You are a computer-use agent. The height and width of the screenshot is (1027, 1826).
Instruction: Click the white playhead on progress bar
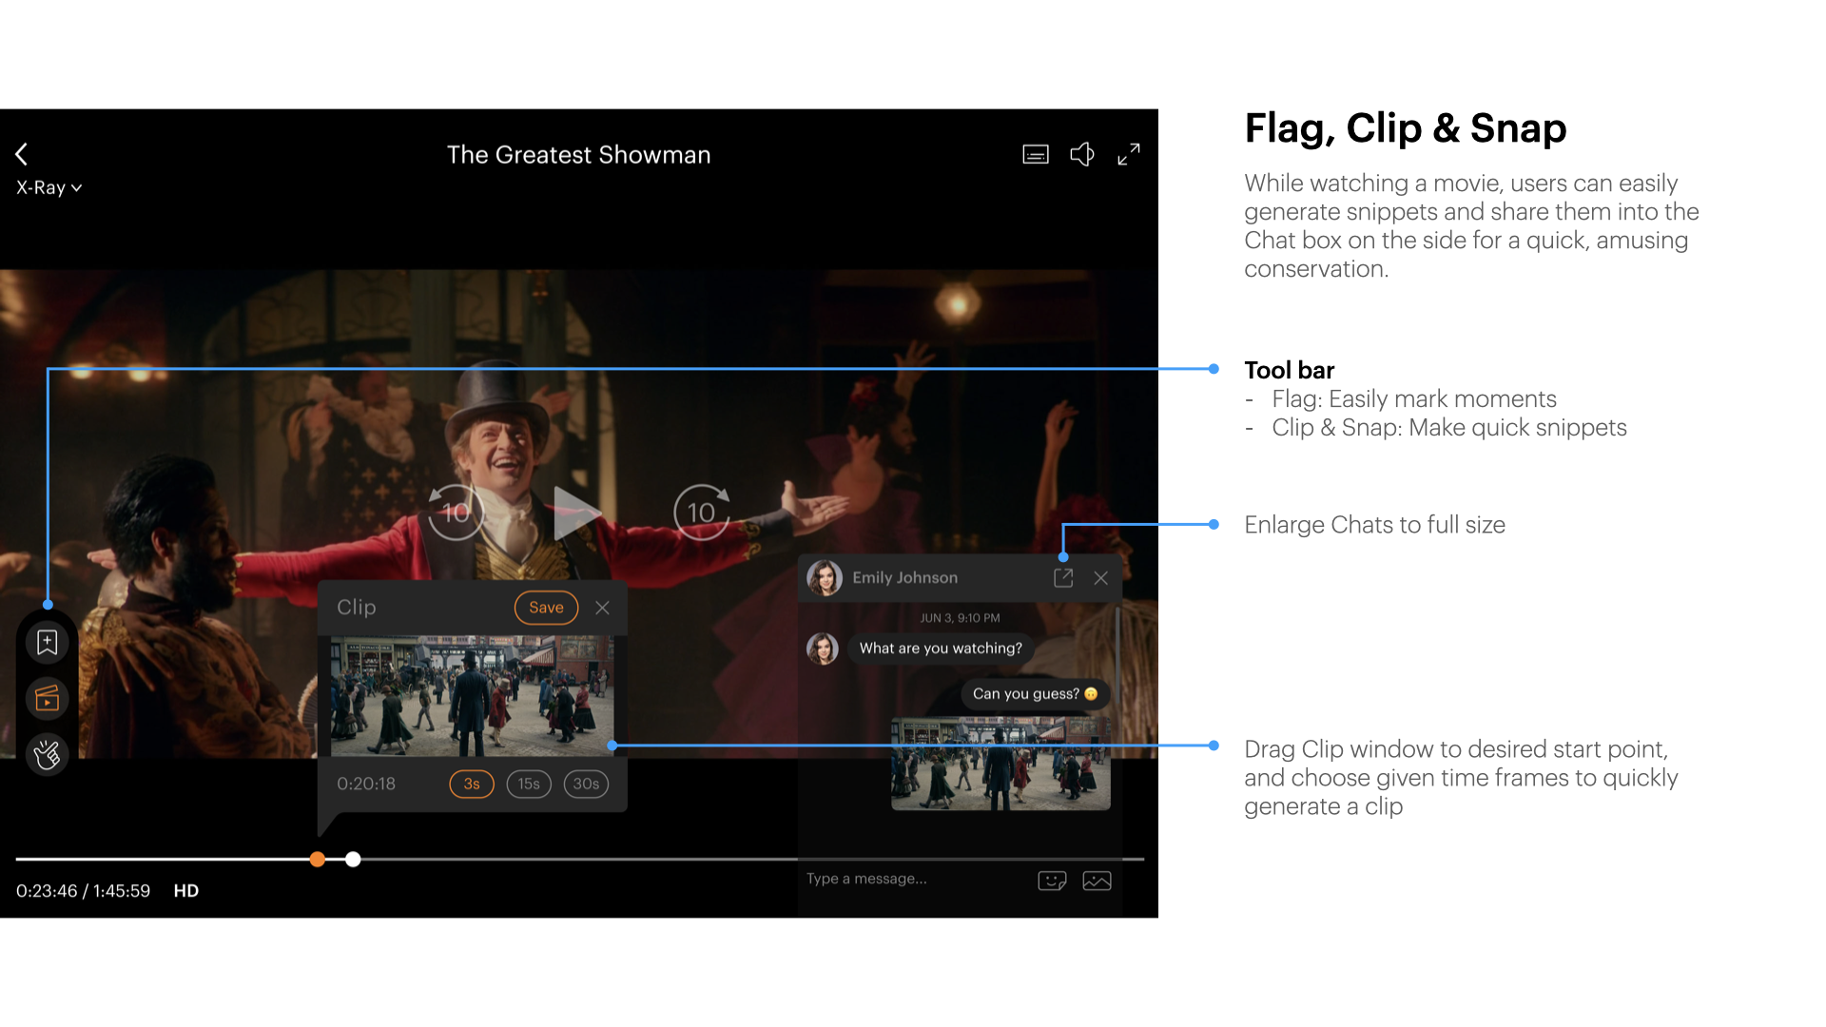tap(353, 860)
